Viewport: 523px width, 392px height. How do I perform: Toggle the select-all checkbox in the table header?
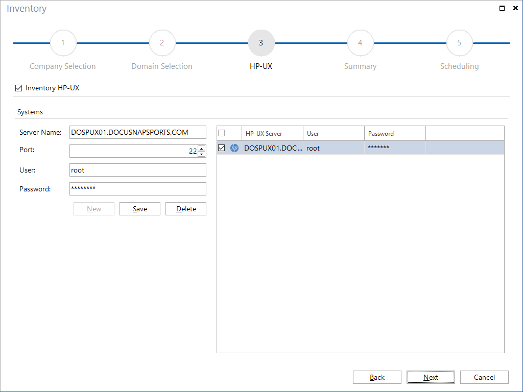[222, 133]
